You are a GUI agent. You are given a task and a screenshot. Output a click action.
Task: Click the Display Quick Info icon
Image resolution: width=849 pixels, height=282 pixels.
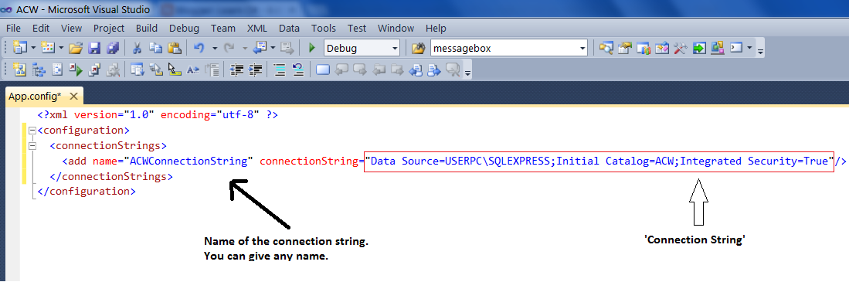pos(174,70)
